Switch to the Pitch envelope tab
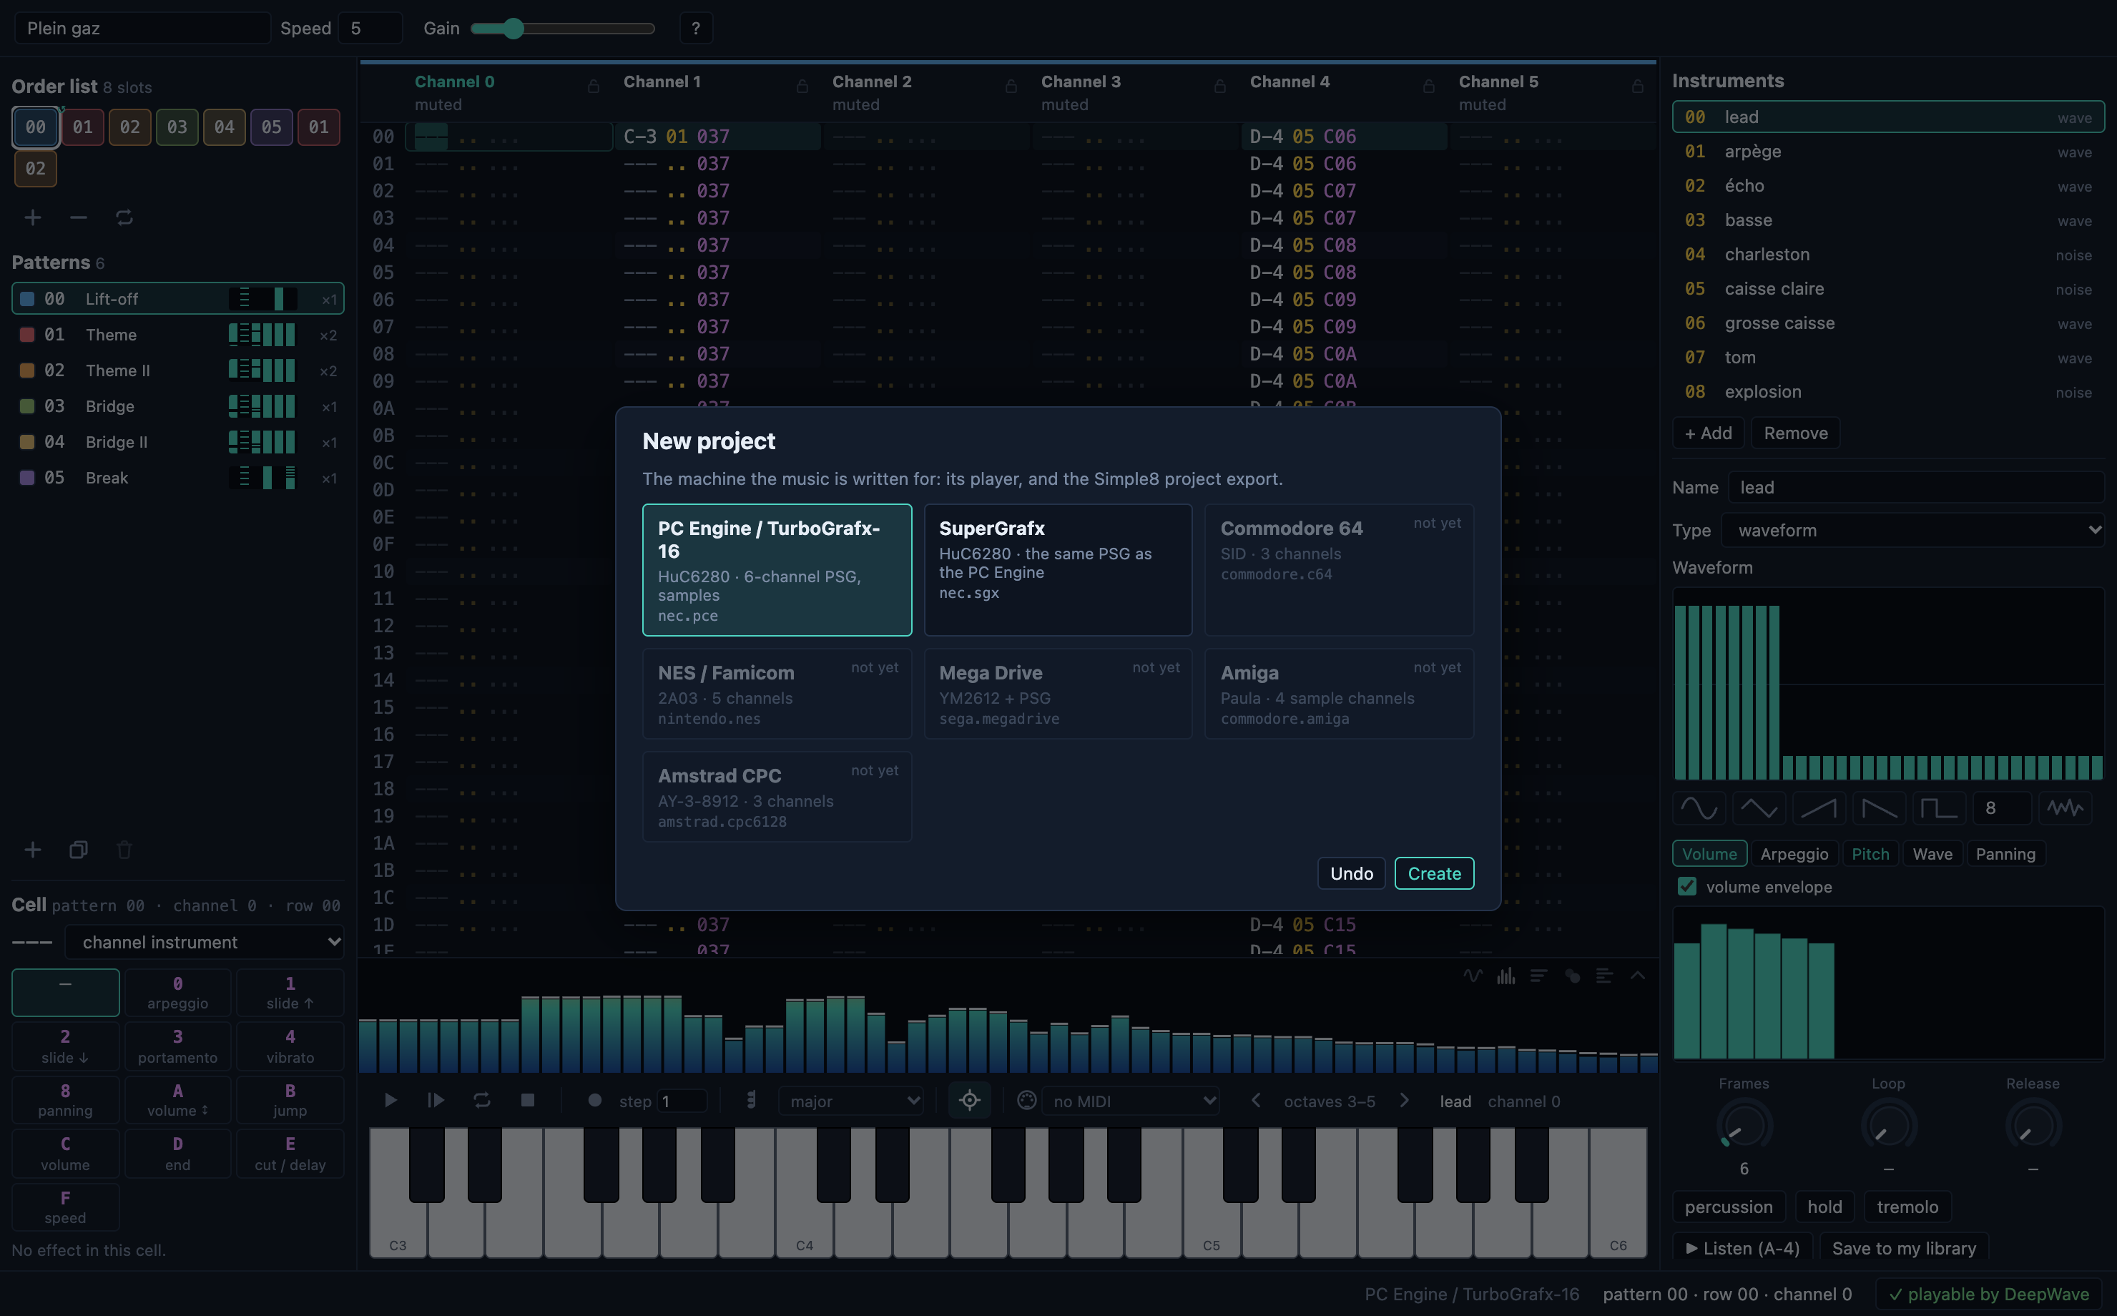The image size is (2117, 1316). click(x=1870, y=854)
